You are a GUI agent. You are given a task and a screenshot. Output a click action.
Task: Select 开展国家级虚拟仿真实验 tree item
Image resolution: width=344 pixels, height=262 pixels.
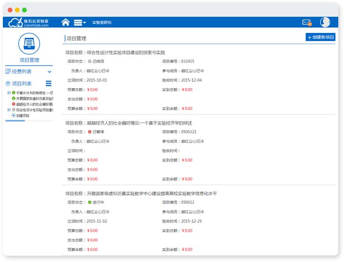pos(34,98)
